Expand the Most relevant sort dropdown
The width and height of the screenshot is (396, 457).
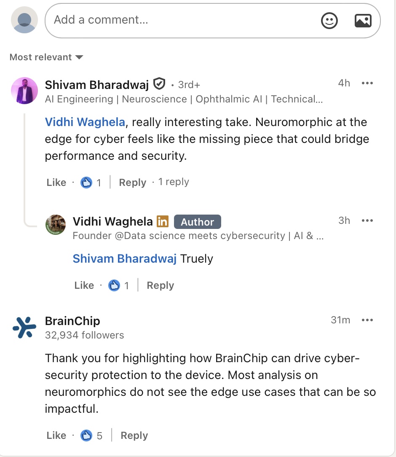click(x=46, y=57)
